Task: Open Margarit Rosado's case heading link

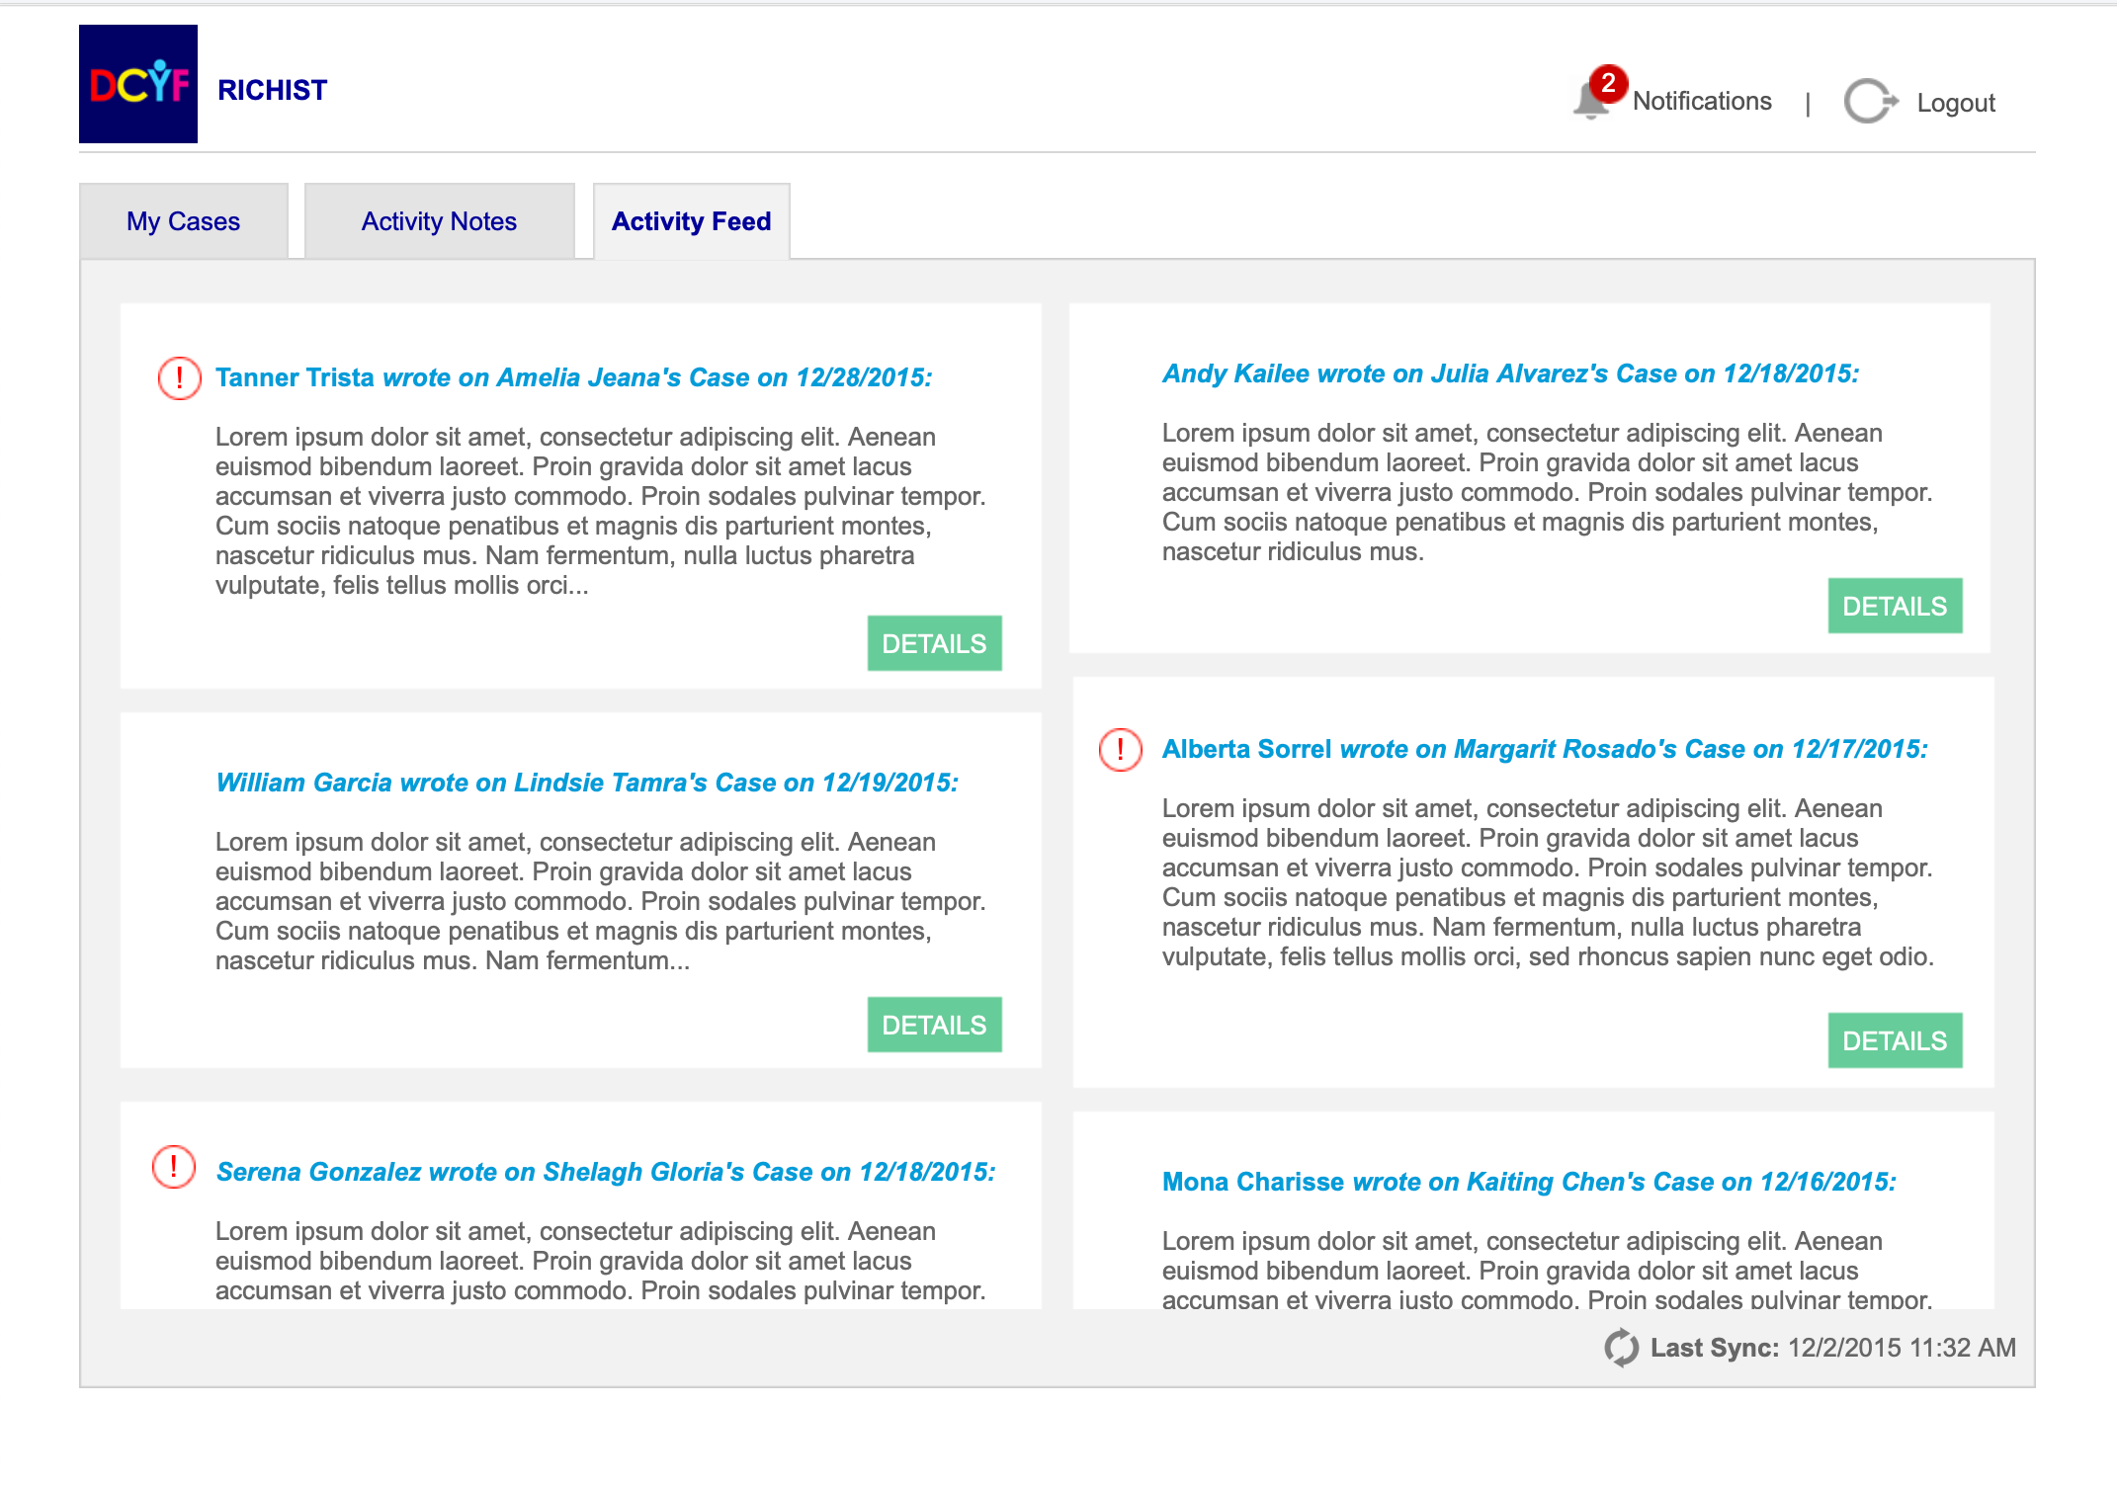Action: (x=1545, y=750)
